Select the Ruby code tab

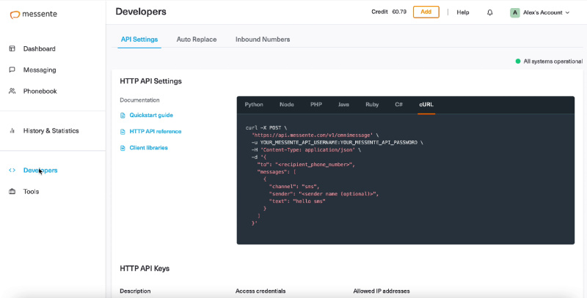pos(372,105)
